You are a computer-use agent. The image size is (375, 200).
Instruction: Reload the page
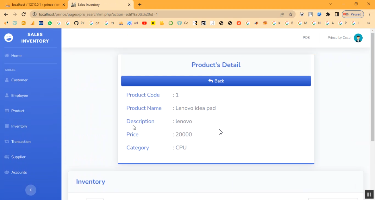[x=23, y=14]
